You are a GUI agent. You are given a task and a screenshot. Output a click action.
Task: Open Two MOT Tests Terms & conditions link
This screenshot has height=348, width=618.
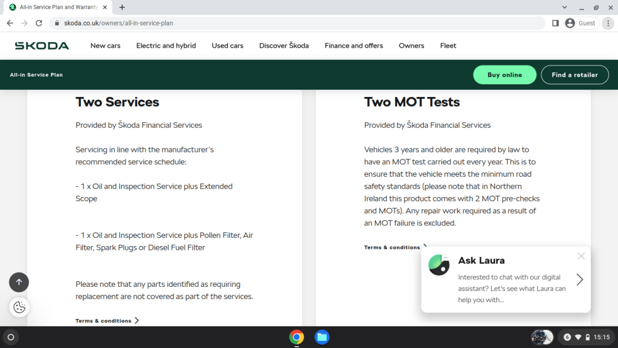pyautogui.click(x=396, y=247)
